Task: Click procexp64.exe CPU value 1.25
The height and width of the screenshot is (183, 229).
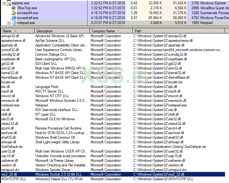Action: 134,13
